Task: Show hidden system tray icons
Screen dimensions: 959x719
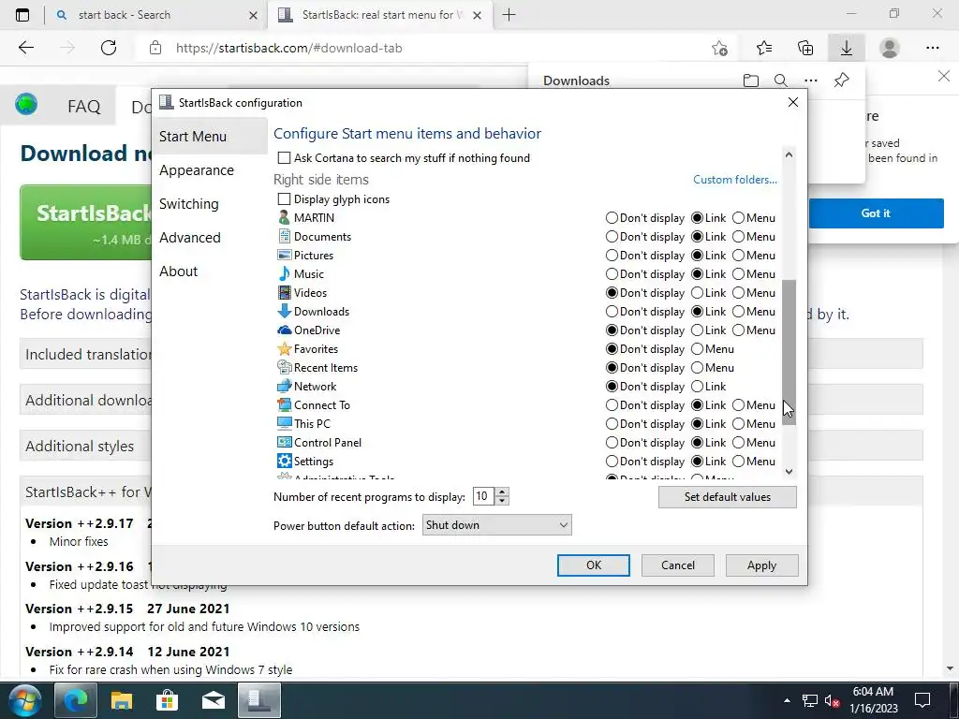Action: click(787, 700)
